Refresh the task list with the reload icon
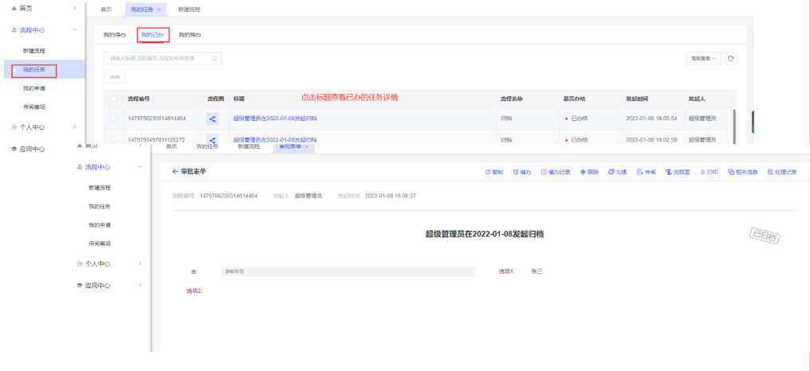This screenshot has width=810, height=371. point(729,58)
